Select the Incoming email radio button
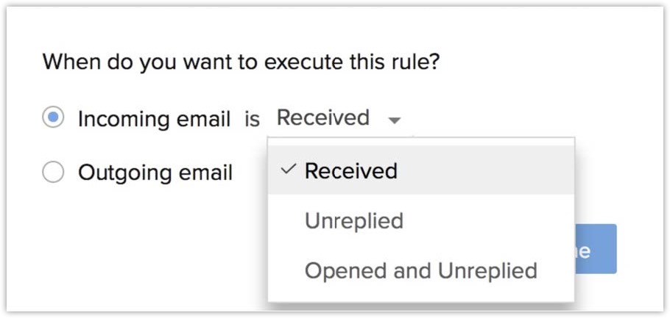 pyautogui.click(x=53, y=118)
